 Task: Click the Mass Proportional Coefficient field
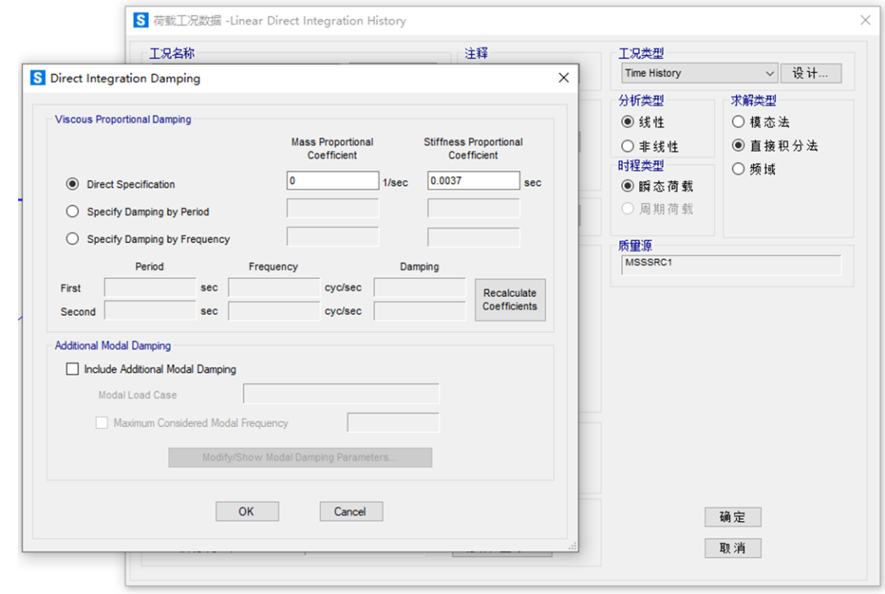(x=333, y=180)
